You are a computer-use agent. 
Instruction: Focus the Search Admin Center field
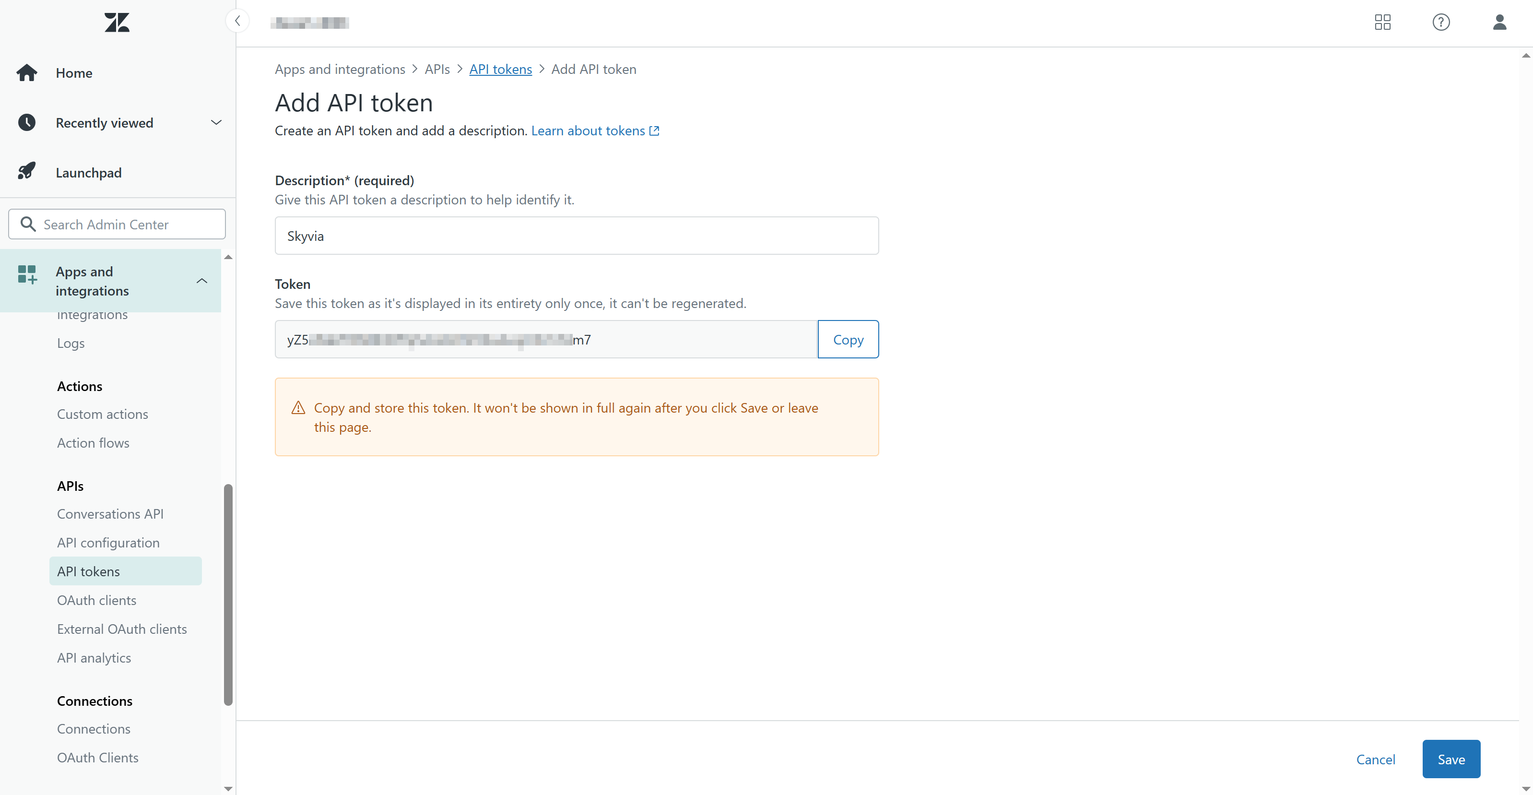pyautogui.click(x=117, y=225)
